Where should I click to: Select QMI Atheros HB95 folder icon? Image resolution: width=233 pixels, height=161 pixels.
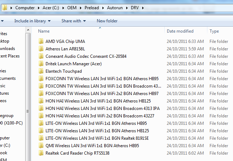coord(41,146)
